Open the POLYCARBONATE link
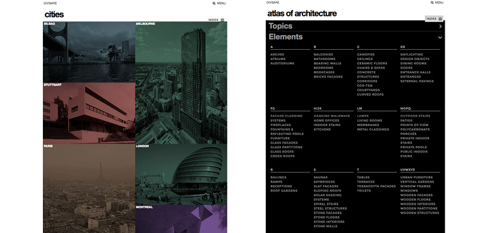 tap(415, 130)
